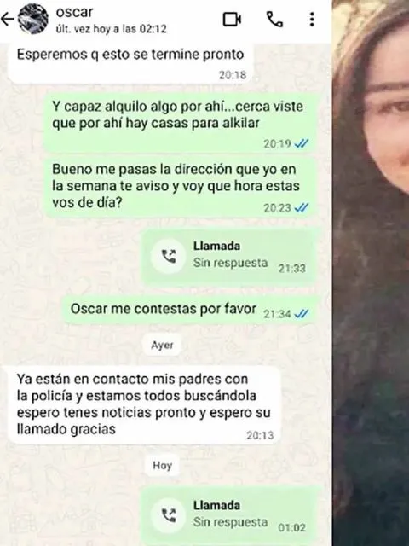Select the 01:02 Llamada Sin respuesta bubble
Screen dimensions: 409x546
pyautogui.click(x=229, y=516)
